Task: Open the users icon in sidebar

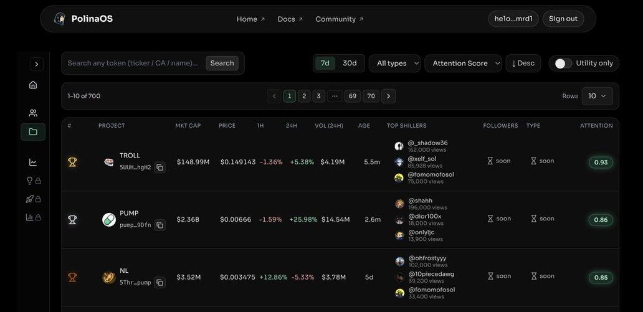Action: click(33, 113)
